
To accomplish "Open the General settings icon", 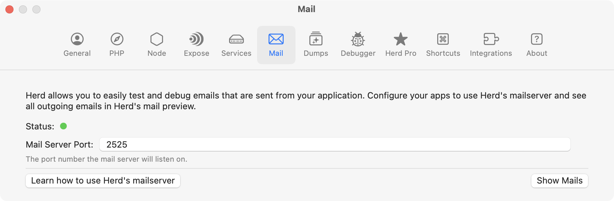I will point(77,39).
